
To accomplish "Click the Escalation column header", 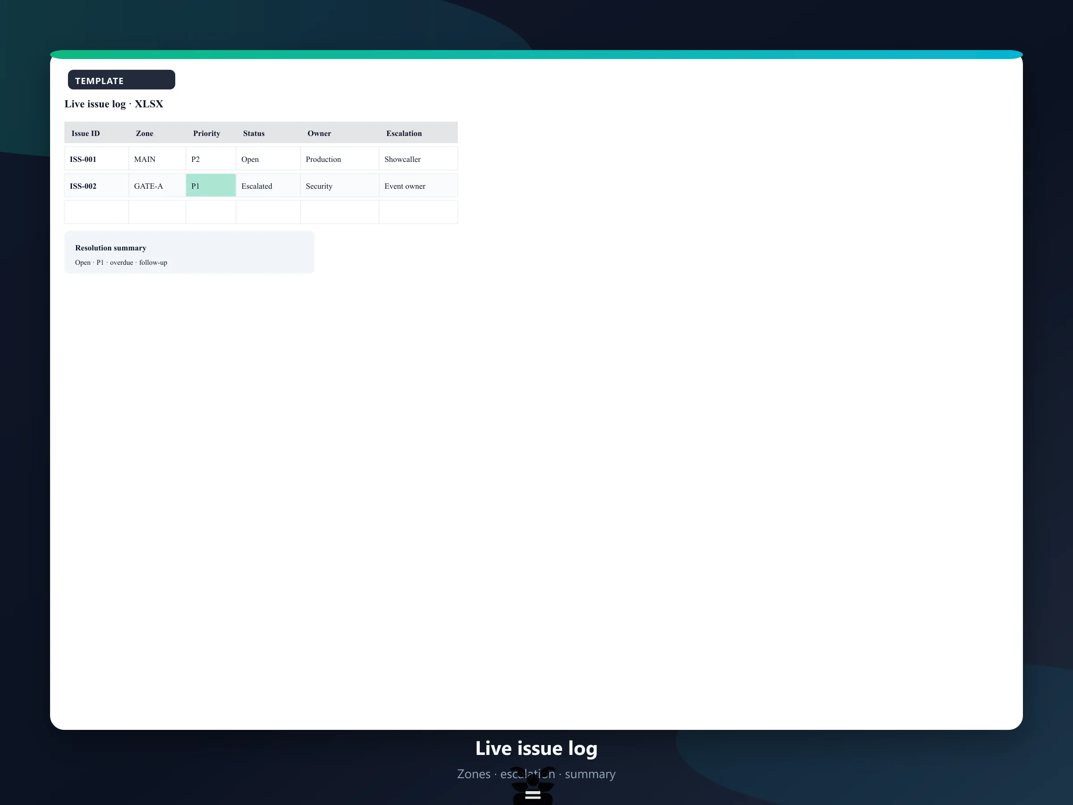I will [x=418, y=133].
